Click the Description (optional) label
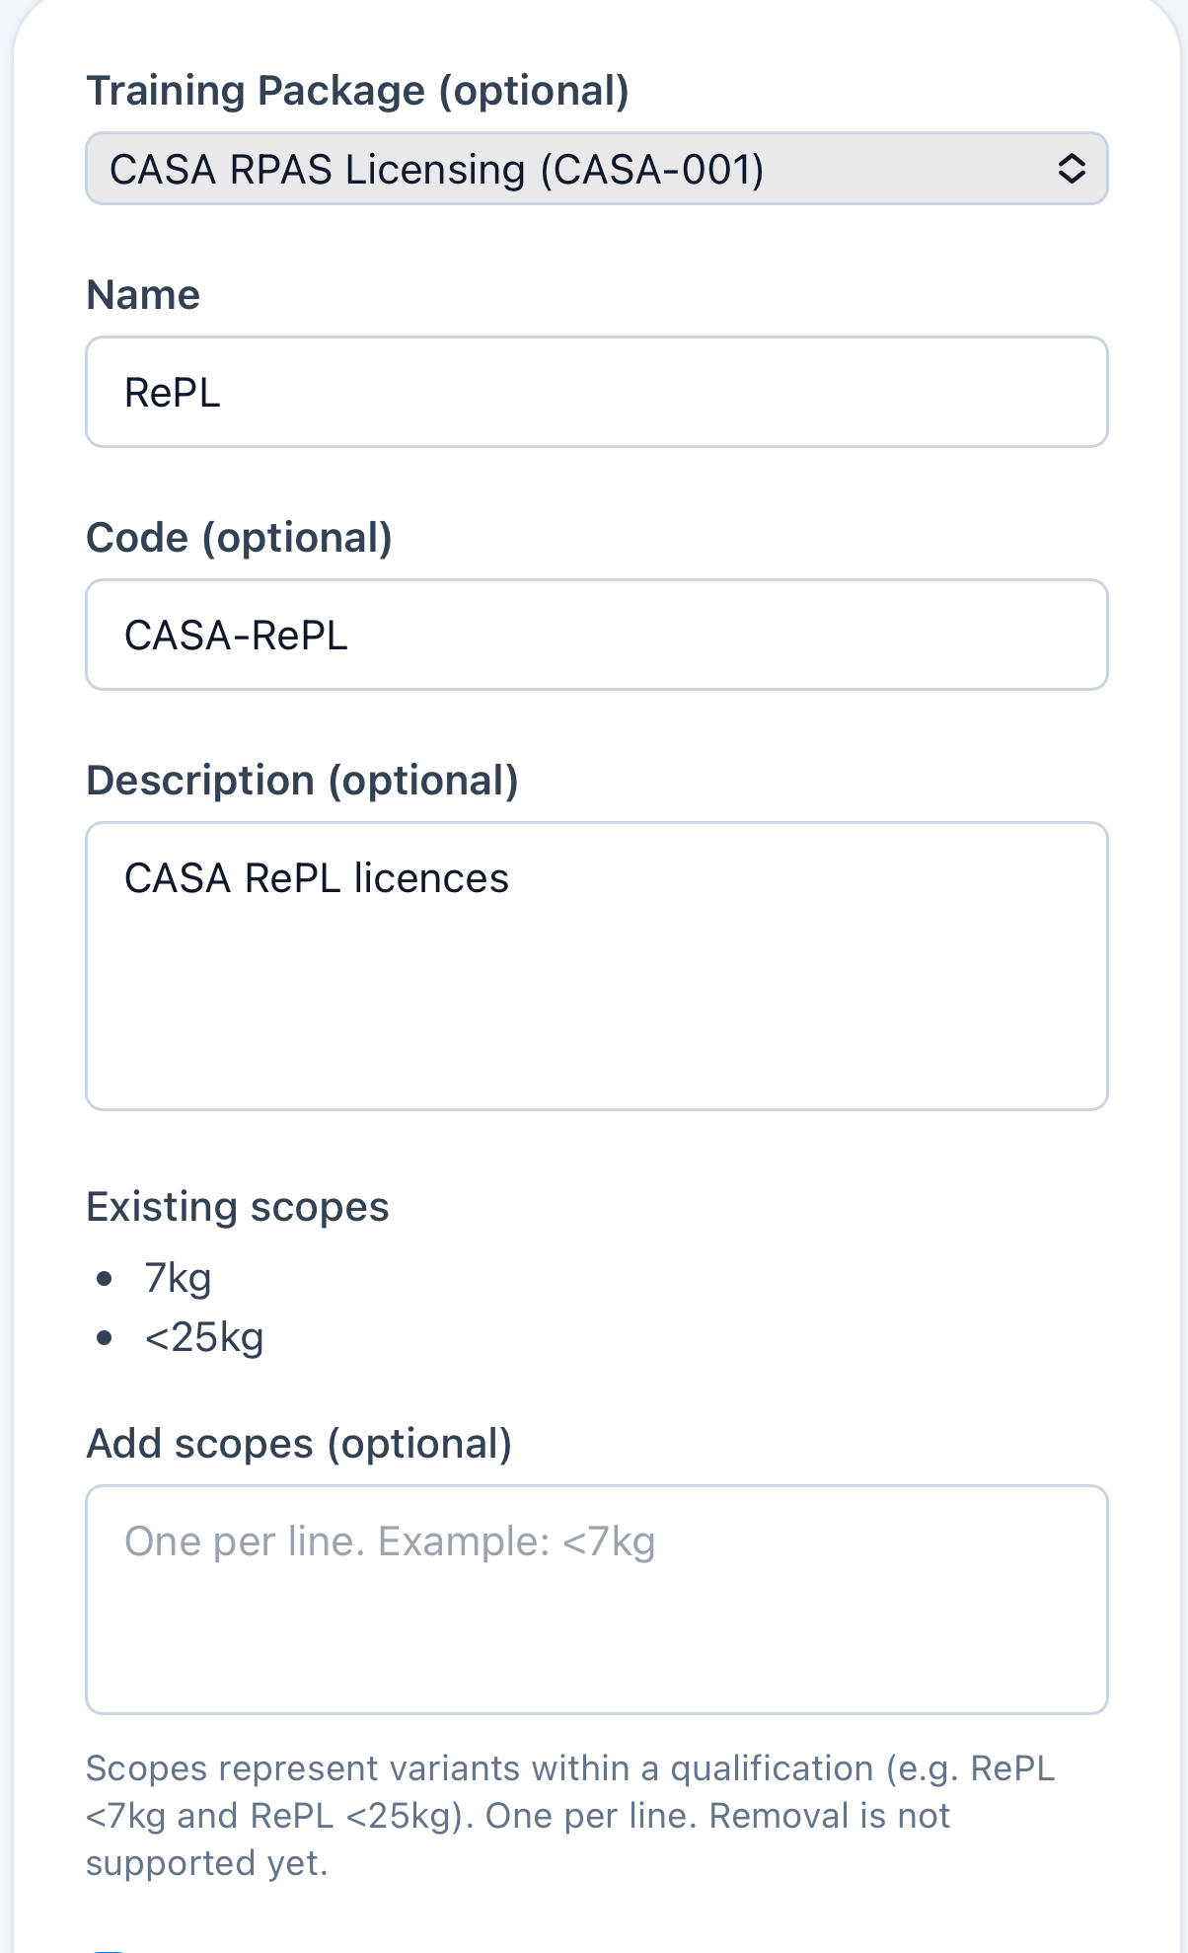1188x1953 pixels. point(304,779)
